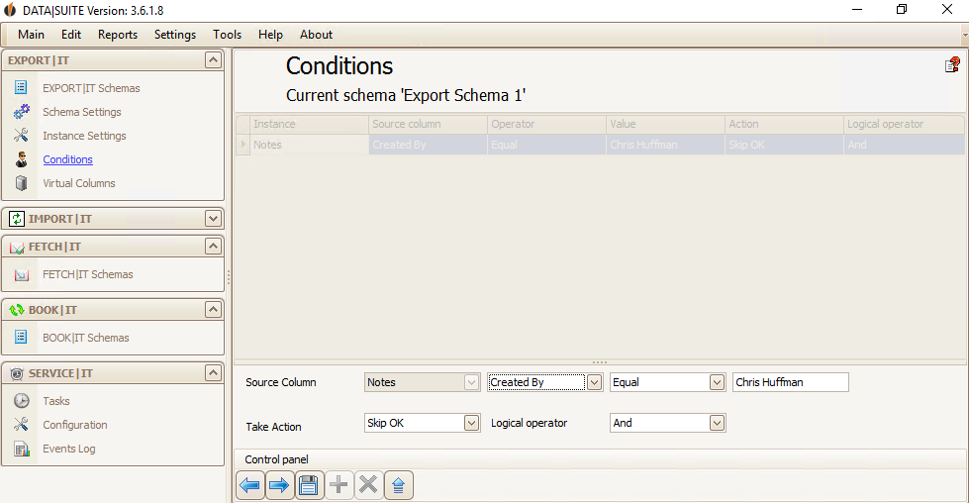
Task: Delete condition with the X button
Action: 368,485
